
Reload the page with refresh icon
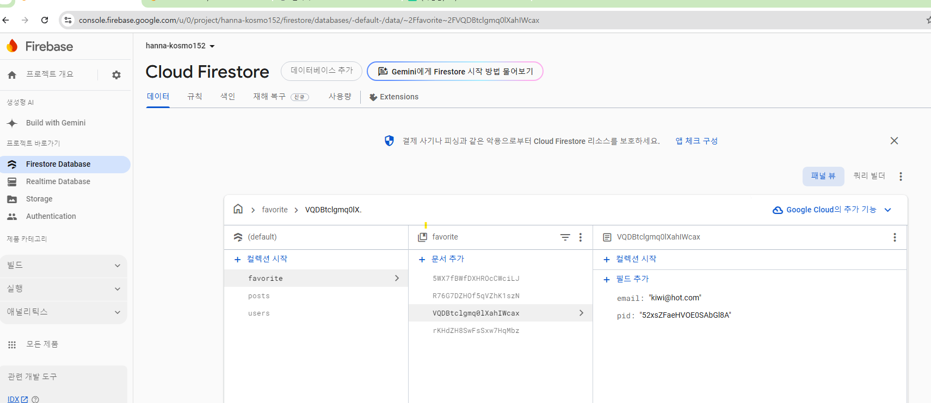45,20
